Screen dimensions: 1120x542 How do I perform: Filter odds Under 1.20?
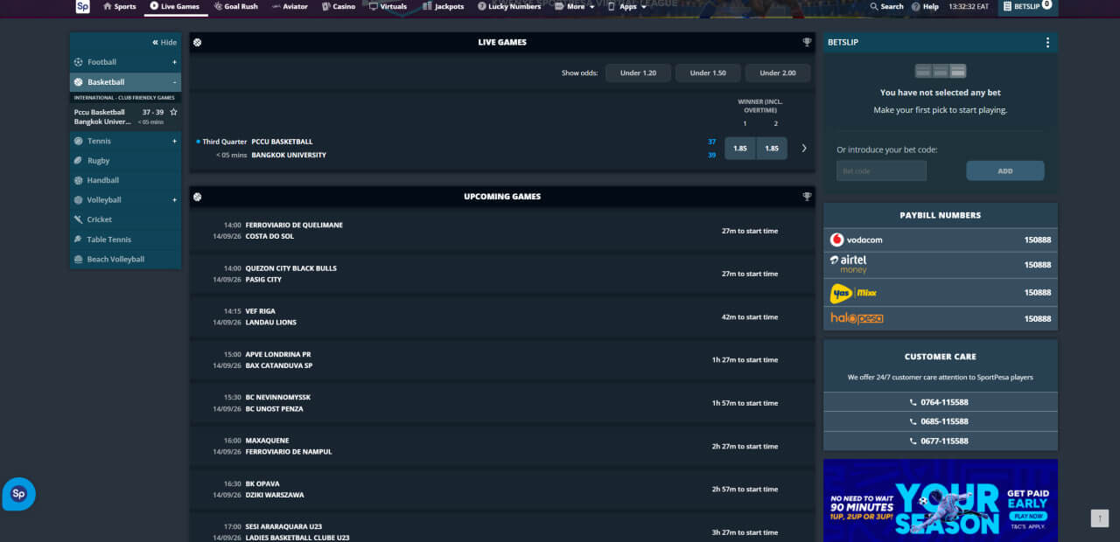[638, 73]
